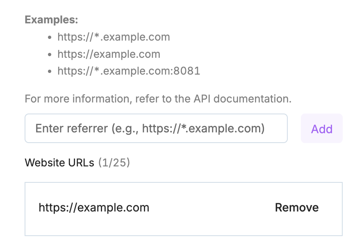Screen dimensions: 364x241
Task: Click the bullet before the second example
Action: pos(50,55)
